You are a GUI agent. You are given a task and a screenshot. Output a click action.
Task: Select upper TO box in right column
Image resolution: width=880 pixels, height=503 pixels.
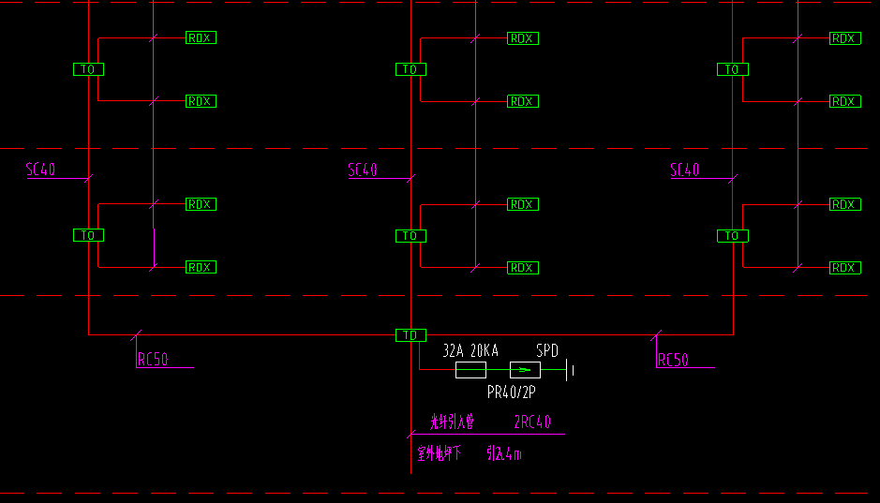pyautogui.click(x=733, y=69)
